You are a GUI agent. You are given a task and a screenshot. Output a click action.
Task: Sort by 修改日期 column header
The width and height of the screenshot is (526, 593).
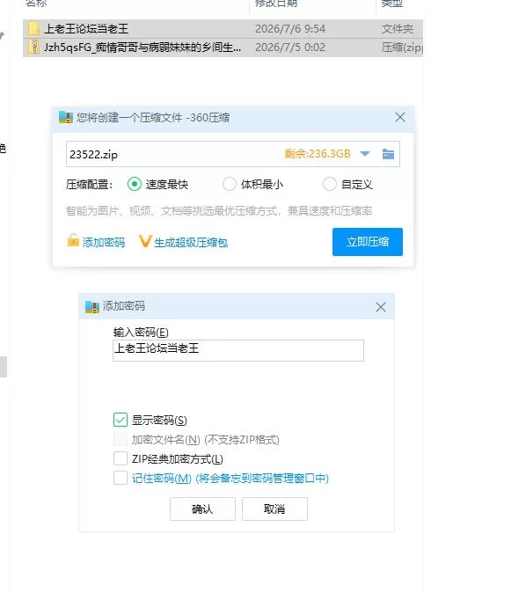point(276,4)
